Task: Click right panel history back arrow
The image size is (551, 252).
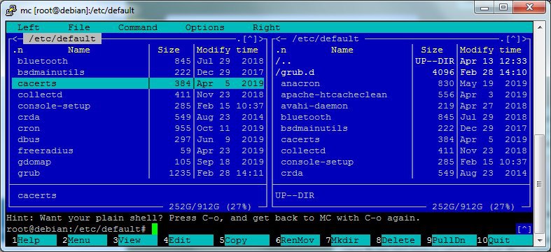Action: coord(279,38)
